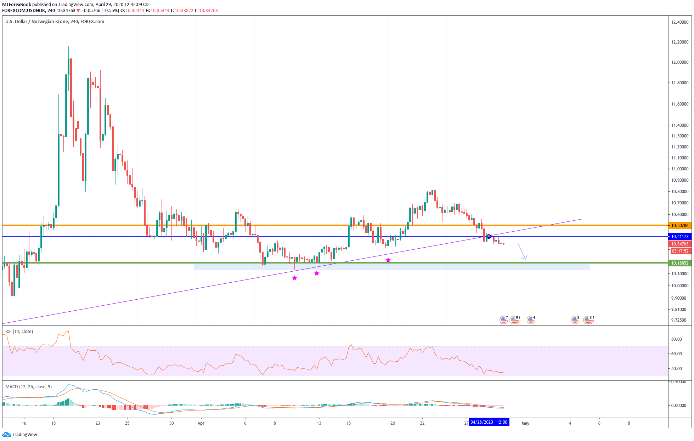Click the U.S. Dollar / Norwegian Krone chart title

coord(55,22)
